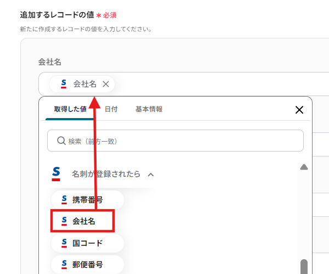Click the 追加するレコードの値 heading

(x=57, y=15)
